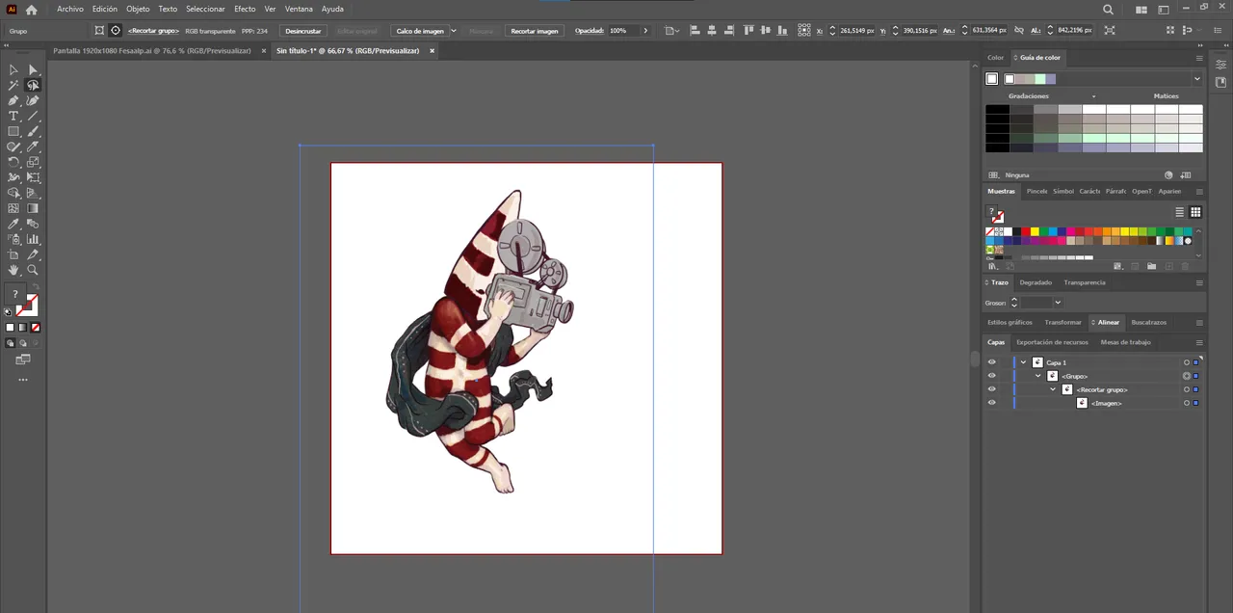Image resolution: width=1233 pixels, height=613 pixels.
Task: Select the Rectangle tool
Action: click(x=13, y=131)
